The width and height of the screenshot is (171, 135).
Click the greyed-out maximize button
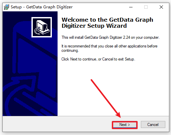pos(146,7)
